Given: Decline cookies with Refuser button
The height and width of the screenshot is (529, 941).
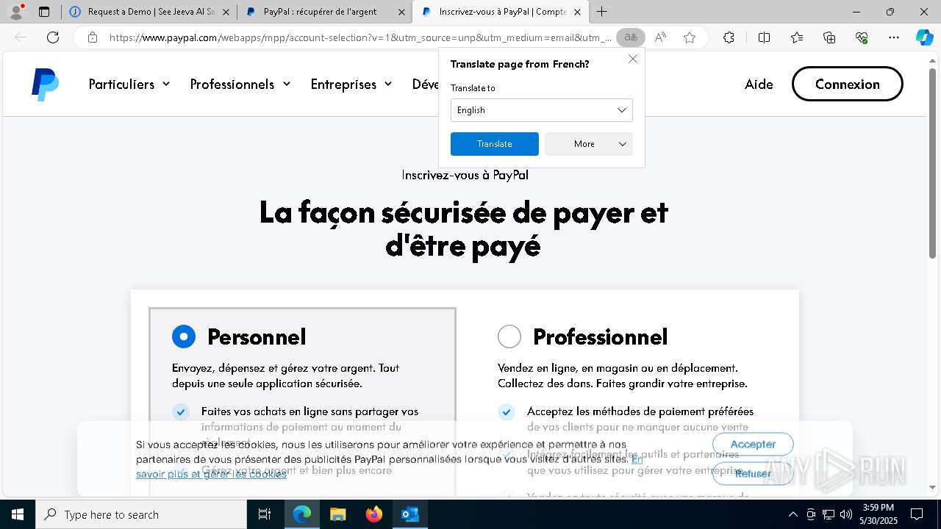Looking at the screenshot, I should [x=753, y=473].
